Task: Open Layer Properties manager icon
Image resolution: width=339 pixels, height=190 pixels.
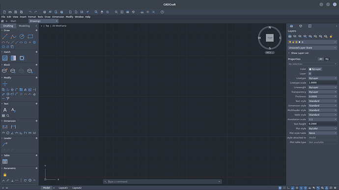Action: pyautogui.click(x=290, y=36)
